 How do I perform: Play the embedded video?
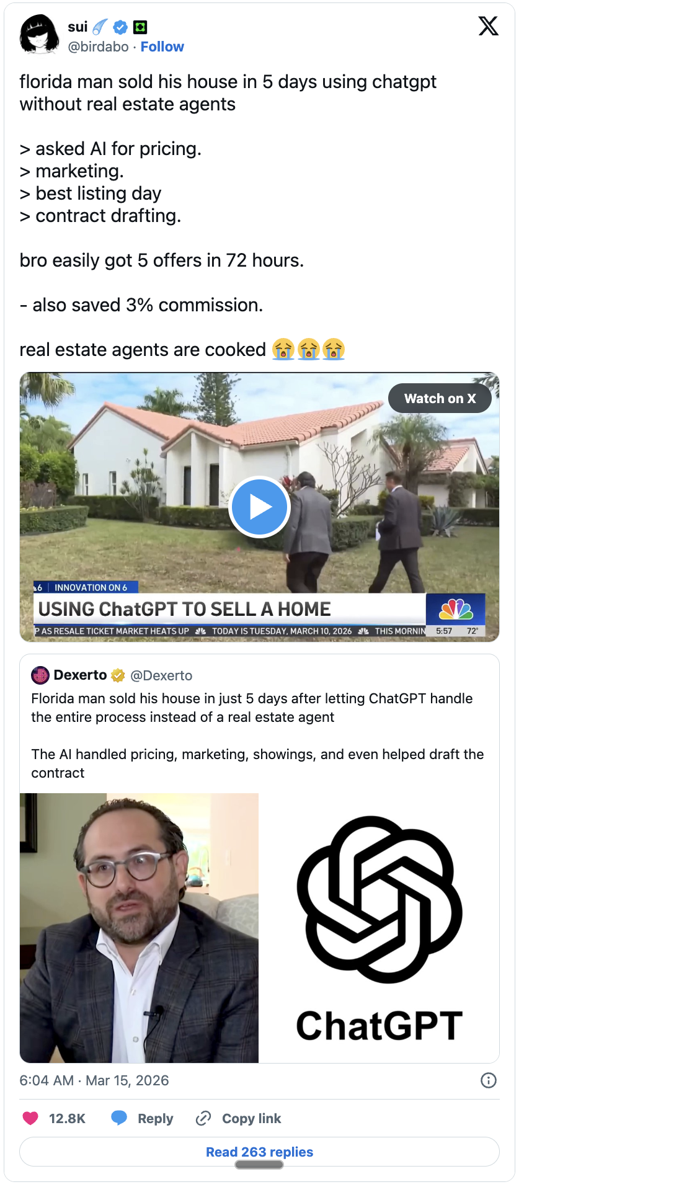pyautogui.click(x=259, y=507)
